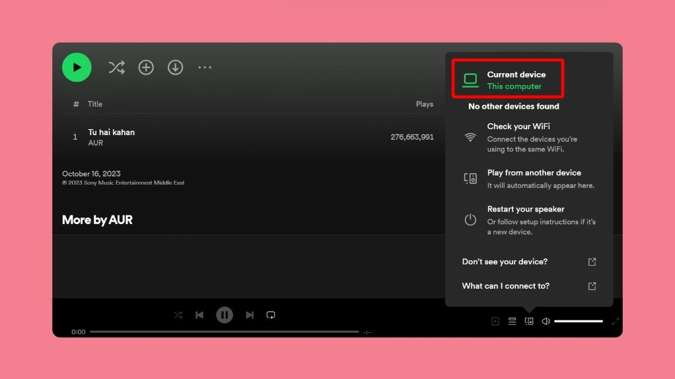Toggle shuffle in the bottom player bar
The image size is (675, 379).
(178, 315)
